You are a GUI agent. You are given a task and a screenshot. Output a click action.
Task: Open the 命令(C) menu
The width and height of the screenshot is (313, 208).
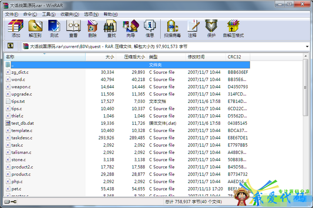[x=30, y=14]
